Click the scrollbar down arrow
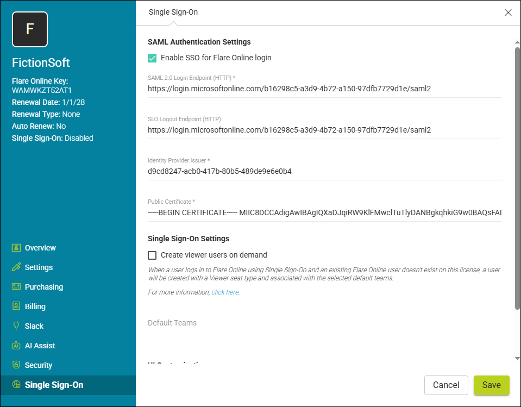Image resolution: width=521 pixels, height=407 pixels. pyautogui.click(x=517, y=358)
